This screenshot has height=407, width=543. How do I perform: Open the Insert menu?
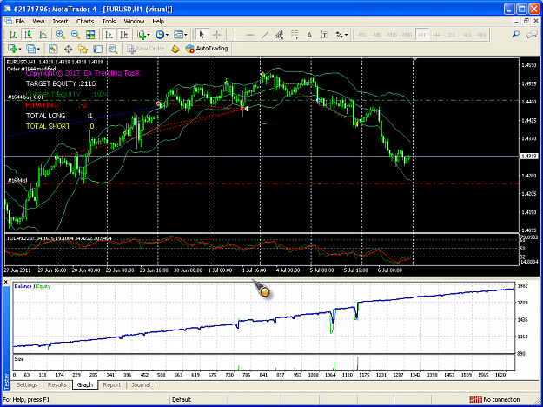60,21
